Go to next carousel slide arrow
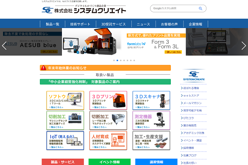Screen dimensions: 248x165 [x=244, y=45]
